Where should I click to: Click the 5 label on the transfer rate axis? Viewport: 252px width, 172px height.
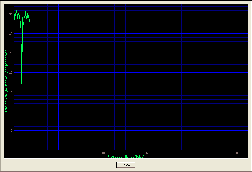pos(11,131)
